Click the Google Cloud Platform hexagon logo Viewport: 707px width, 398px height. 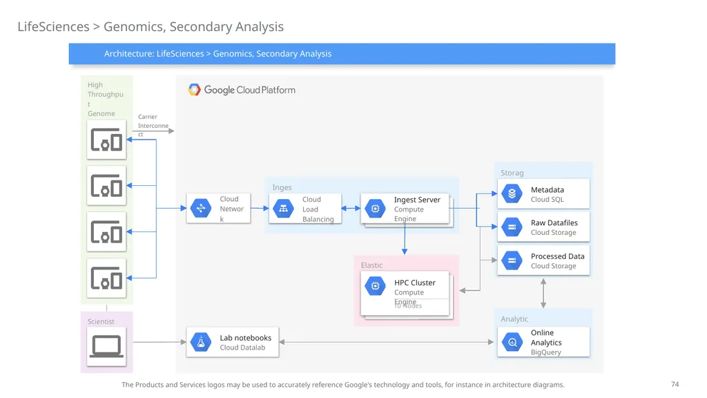click(x=194, y=90)
